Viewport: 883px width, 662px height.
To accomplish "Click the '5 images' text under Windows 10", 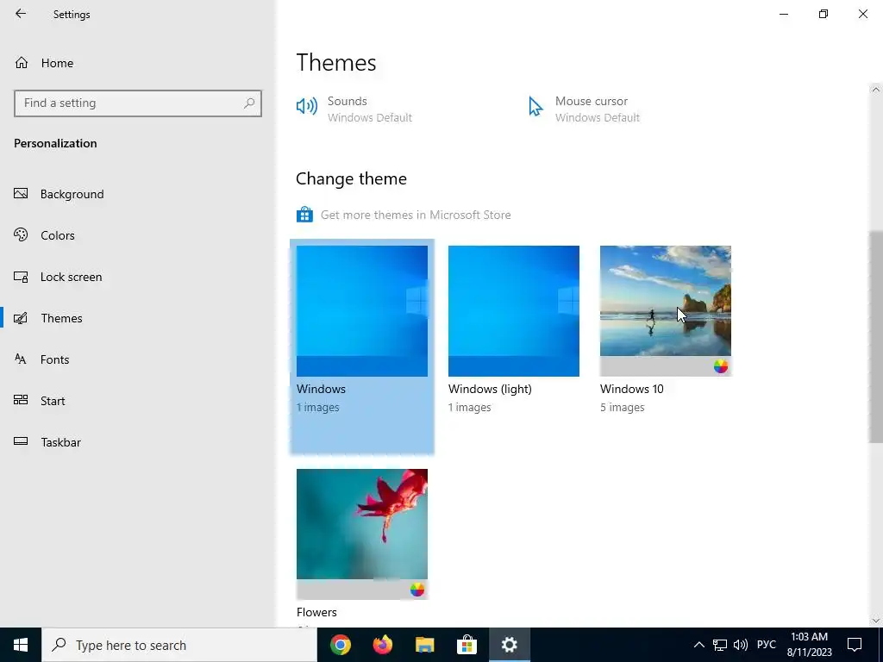I will click(x=623, y=408).
